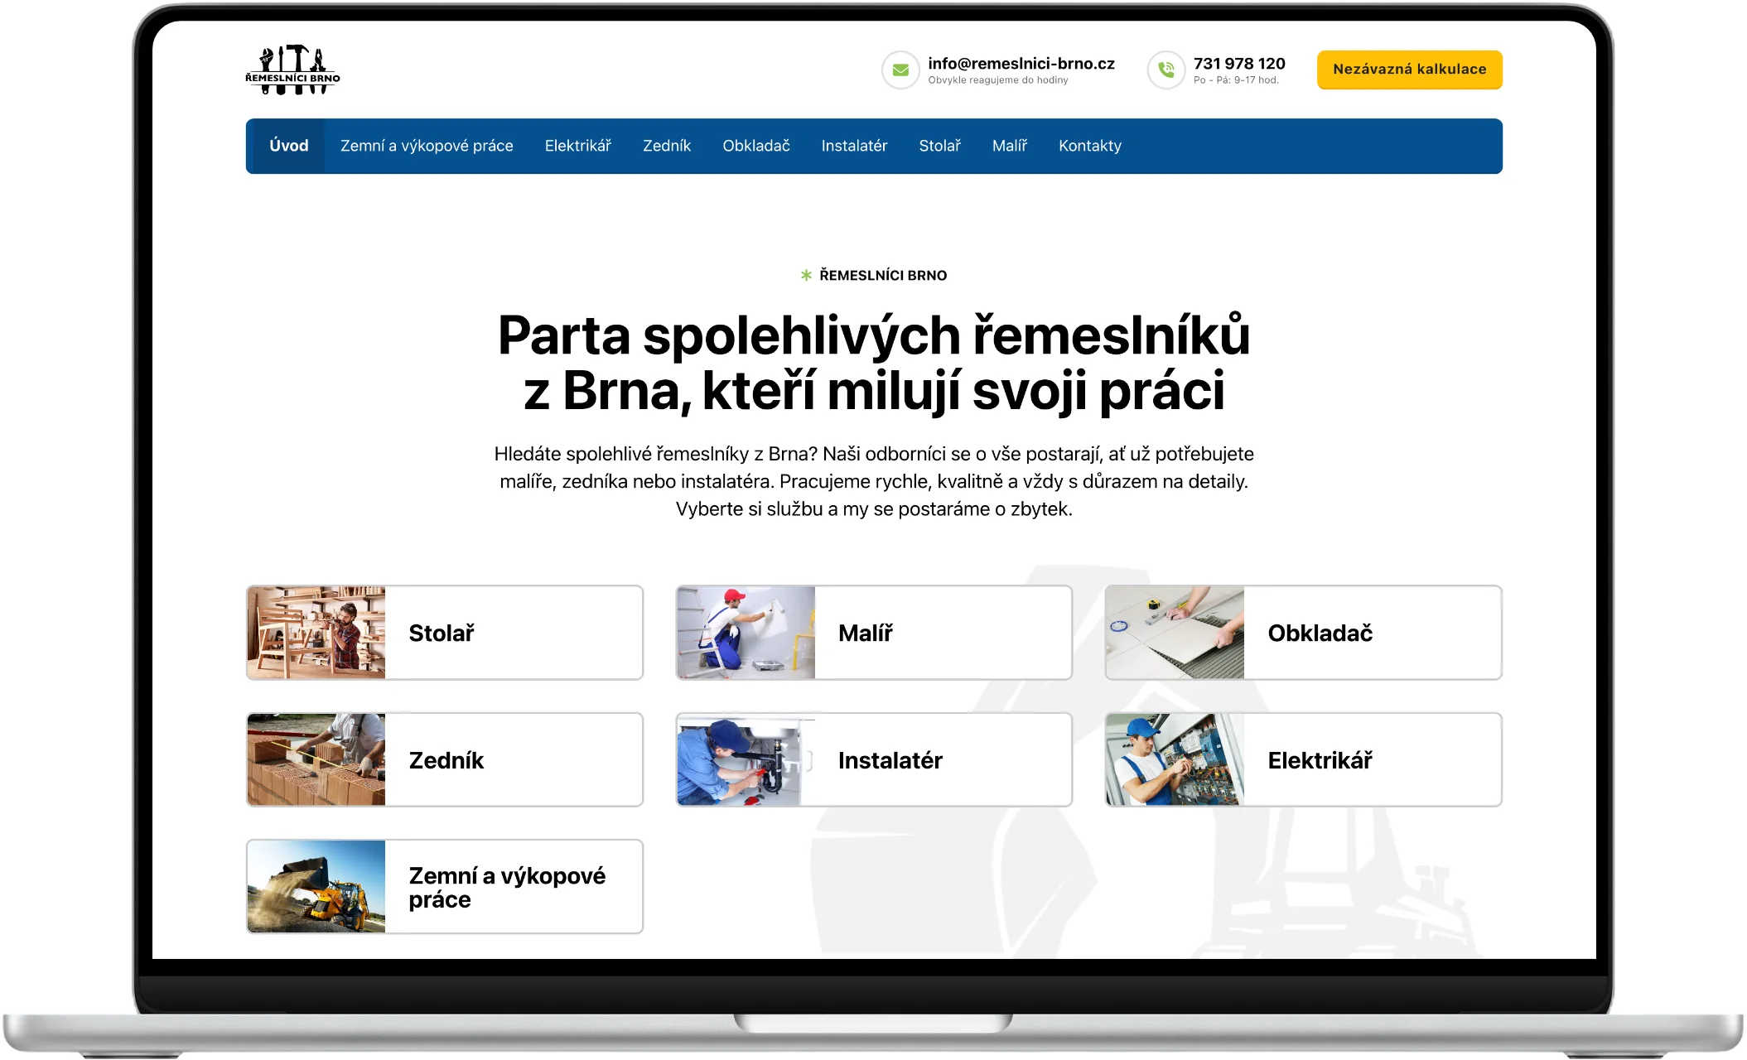The width and height of the screenshot is (1747, 1060).
Task: Click the Řemeslníci Brno logo
Action: [x=292, y=70]
